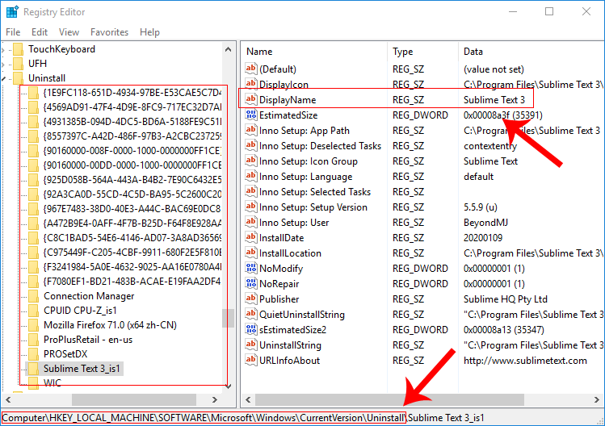The height and width of the screenshot is (426, 605).
Task: Select the Uninstall folder icon
Action: pyautogui.click(x=18, y=78)
